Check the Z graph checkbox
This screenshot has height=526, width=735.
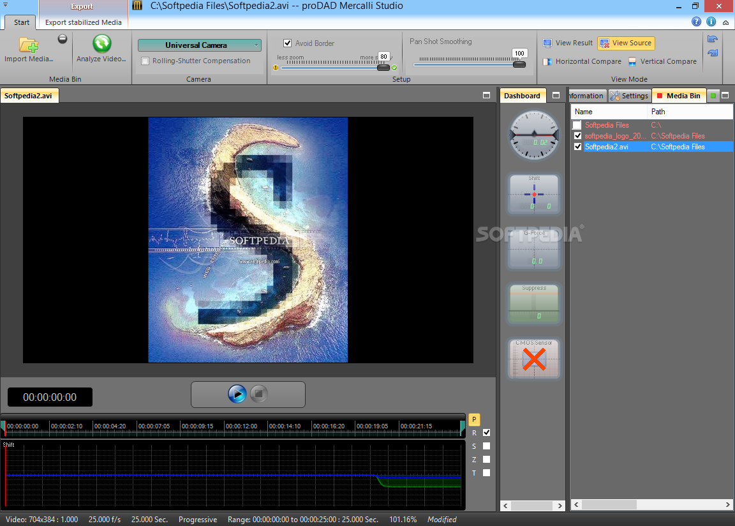(x=487, y=460)
